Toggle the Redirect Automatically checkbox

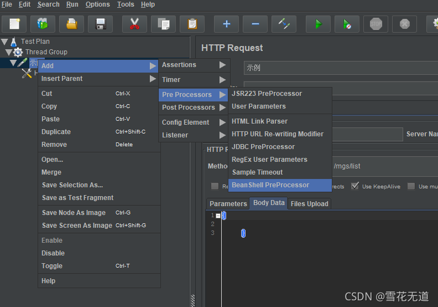pyautogui.click(x=215, y=186)
